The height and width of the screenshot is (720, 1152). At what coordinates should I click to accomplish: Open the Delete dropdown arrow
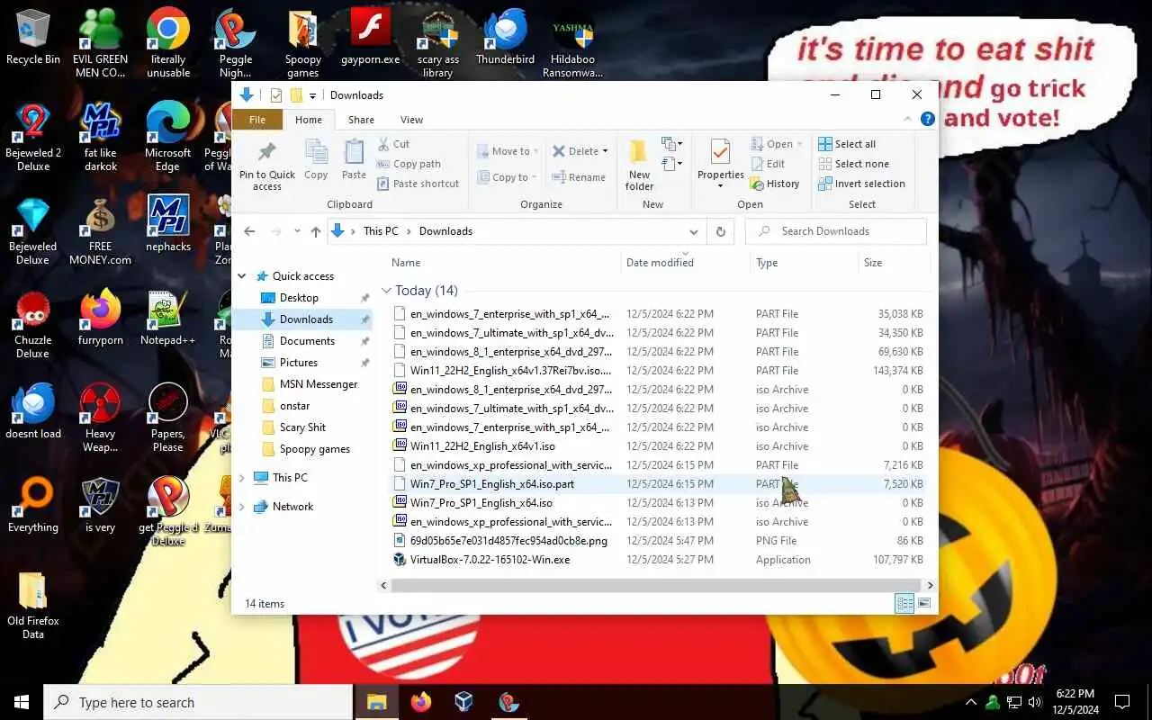[x=605, y=151]
